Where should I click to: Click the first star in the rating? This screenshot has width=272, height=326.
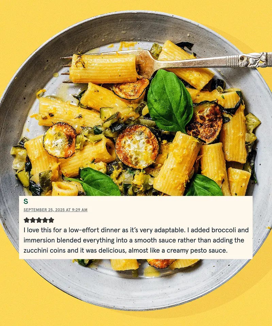(x=27, y=220)
